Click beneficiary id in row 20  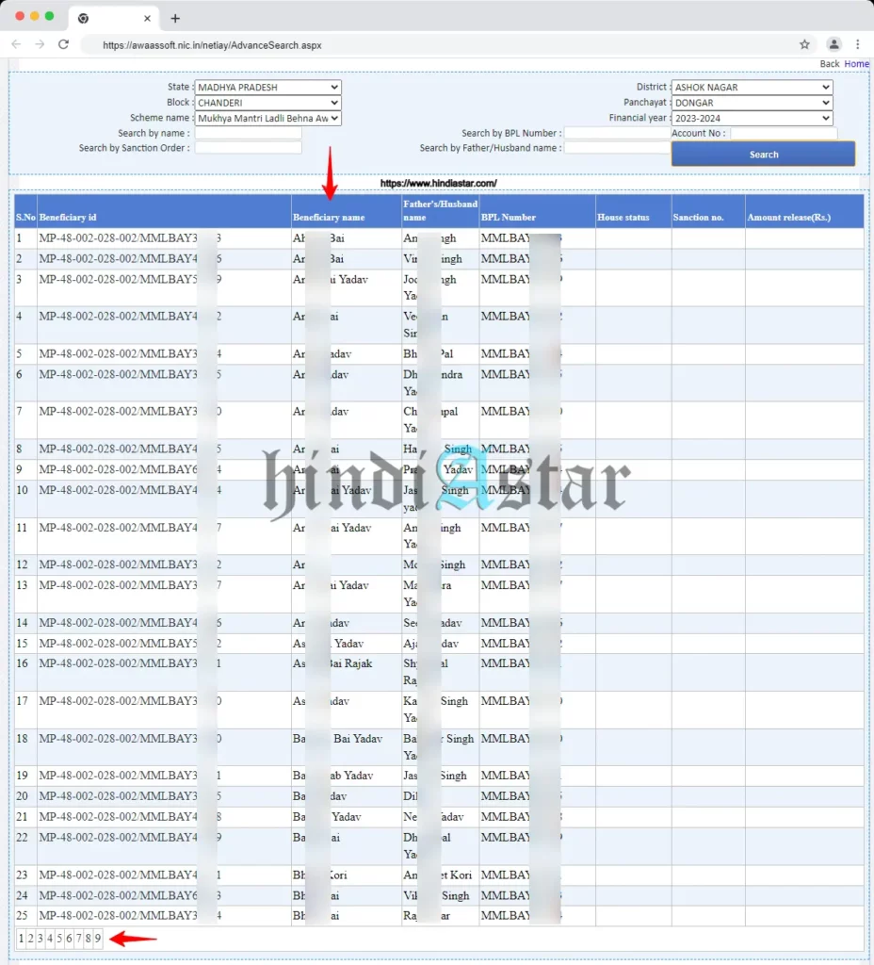point(130,795)
